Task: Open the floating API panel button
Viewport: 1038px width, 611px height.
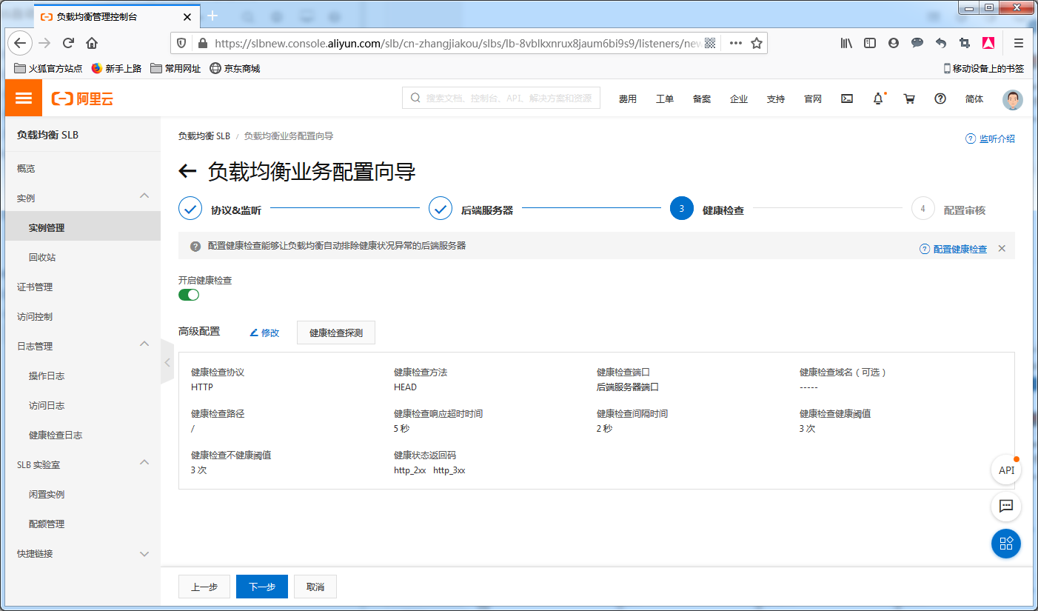Action: pos(1006,470)
